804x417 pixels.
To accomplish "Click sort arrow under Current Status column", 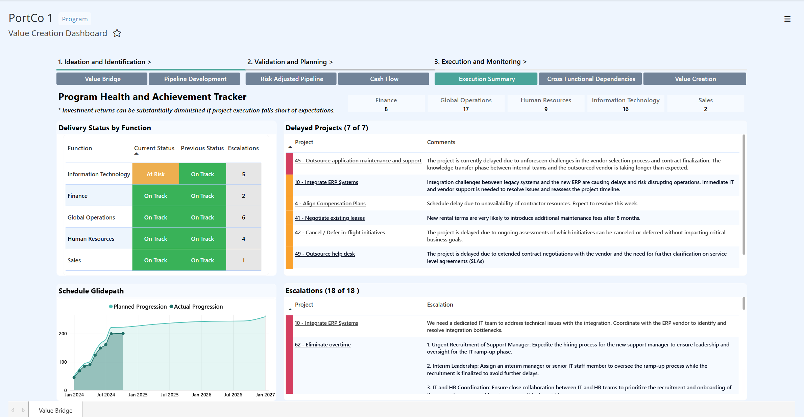I will click(x=136, y=154).
